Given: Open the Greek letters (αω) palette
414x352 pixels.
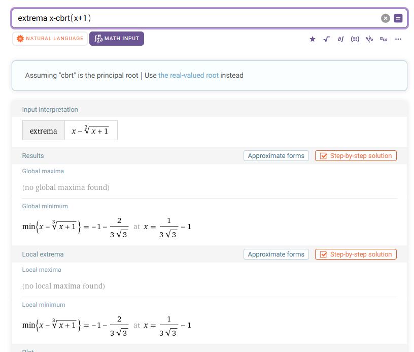Looking at the screenshot, I should pyautogui.click(x=384, y=39).
